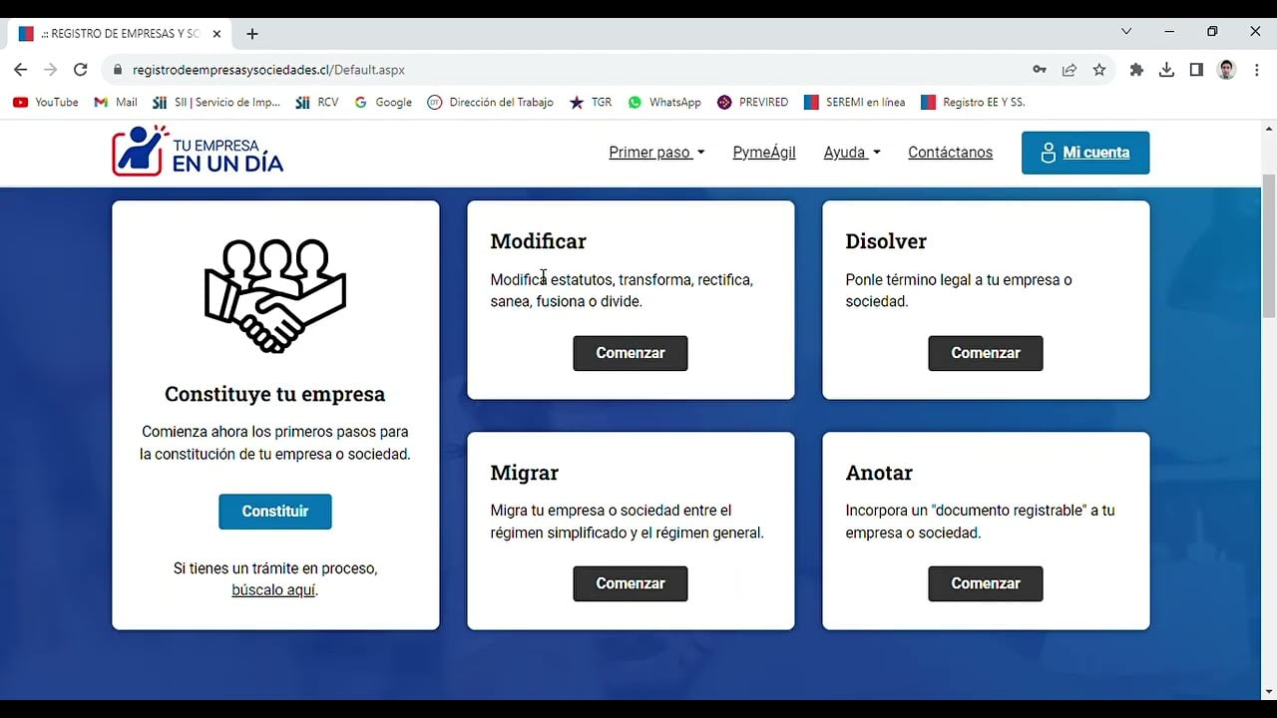
Task: Open the YouTube bookmark
Action: pos(46,102)
